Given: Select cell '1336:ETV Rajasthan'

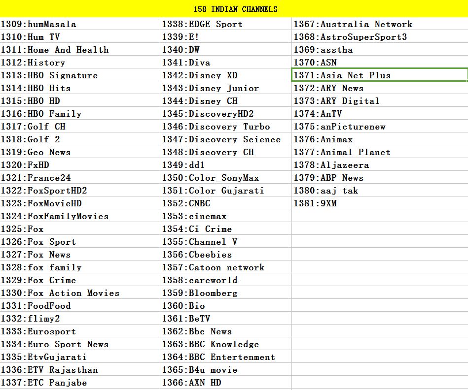Looking at the screenshot, I should (80, 370).
